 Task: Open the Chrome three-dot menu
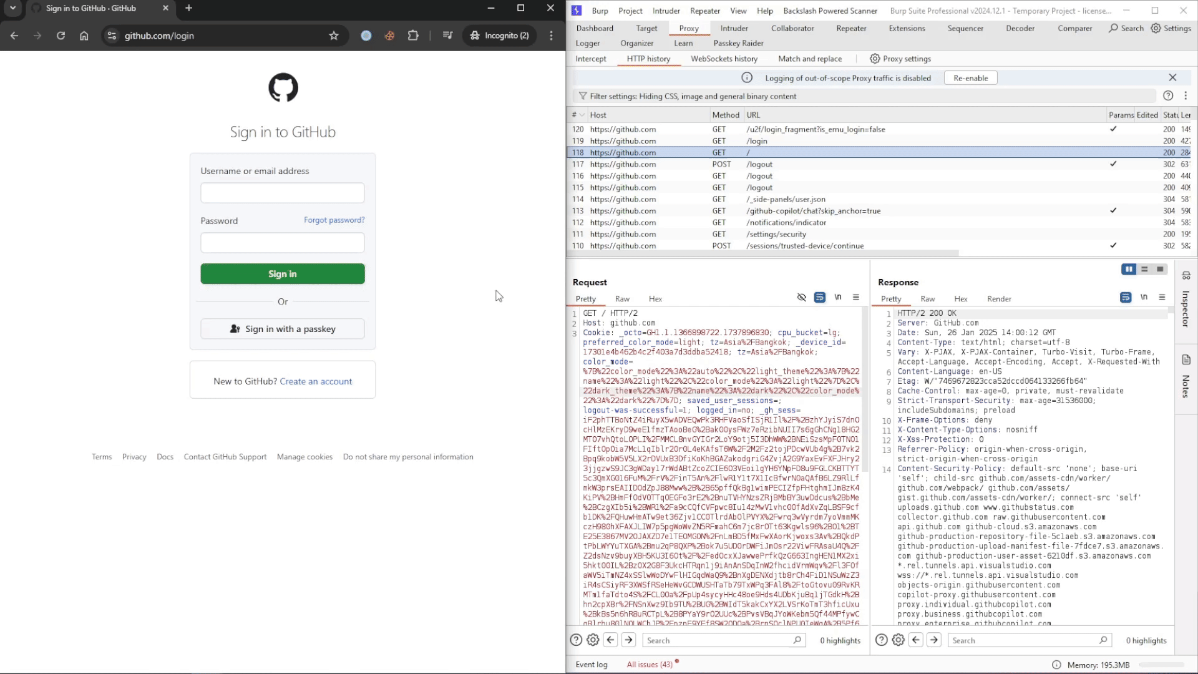(x=551, y=36)
